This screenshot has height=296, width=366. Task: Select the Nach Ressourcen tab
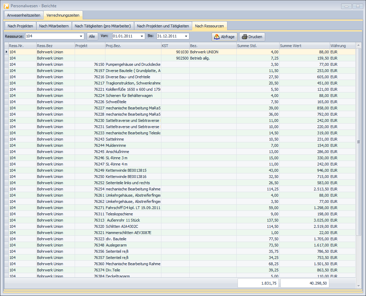point(209,26)
